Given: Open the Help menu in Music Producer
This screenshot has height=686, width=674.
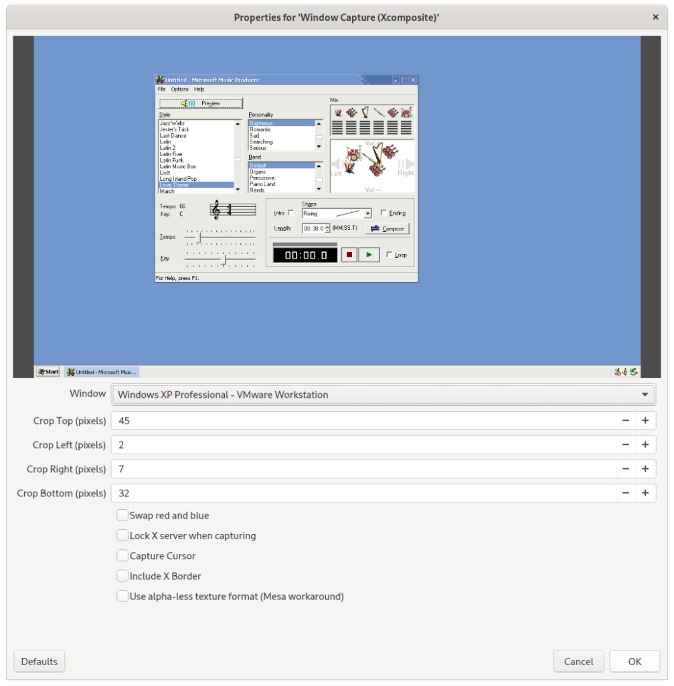Looking at the screenshot, I should point(199,89).
